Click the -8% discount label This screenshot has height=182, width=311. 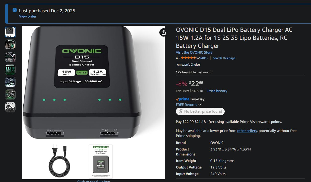pyautogui.click(x=181, y=84)
